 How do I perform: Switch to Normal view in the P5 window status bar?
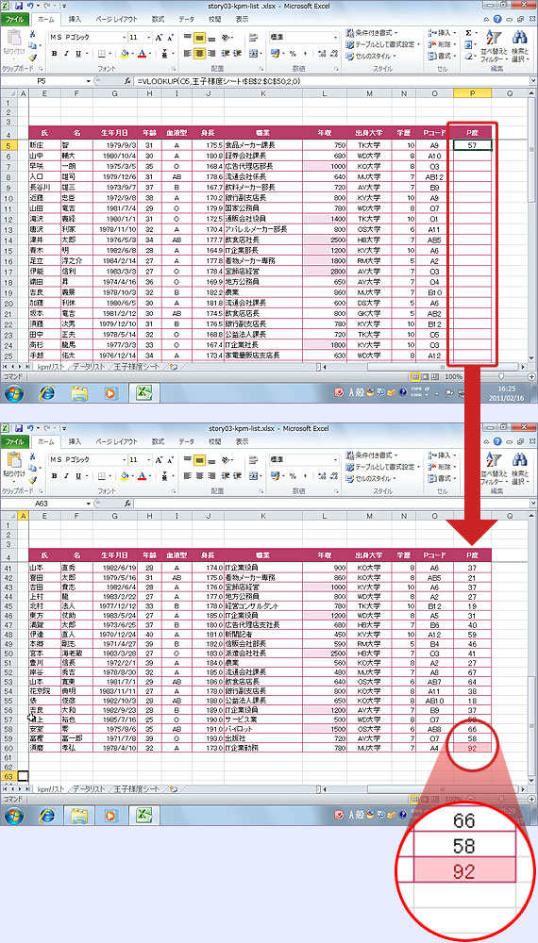(414, 377)
